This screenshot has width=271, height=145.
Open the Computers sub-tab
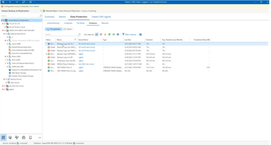(x=68, y=23)
